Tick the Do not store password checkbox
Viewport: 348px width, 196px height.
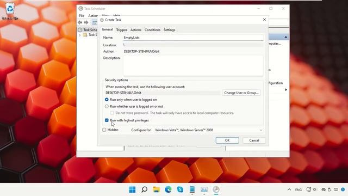pos(112,113)
